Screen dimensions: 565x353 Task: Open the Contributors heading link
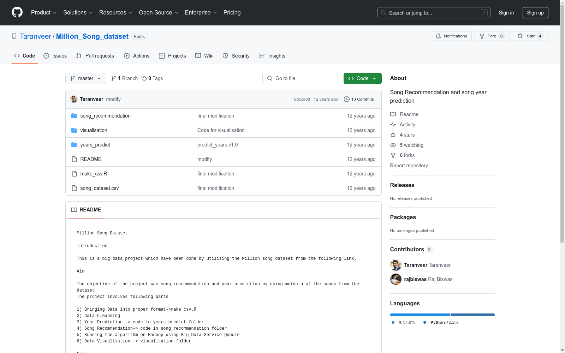pos(411,249)
